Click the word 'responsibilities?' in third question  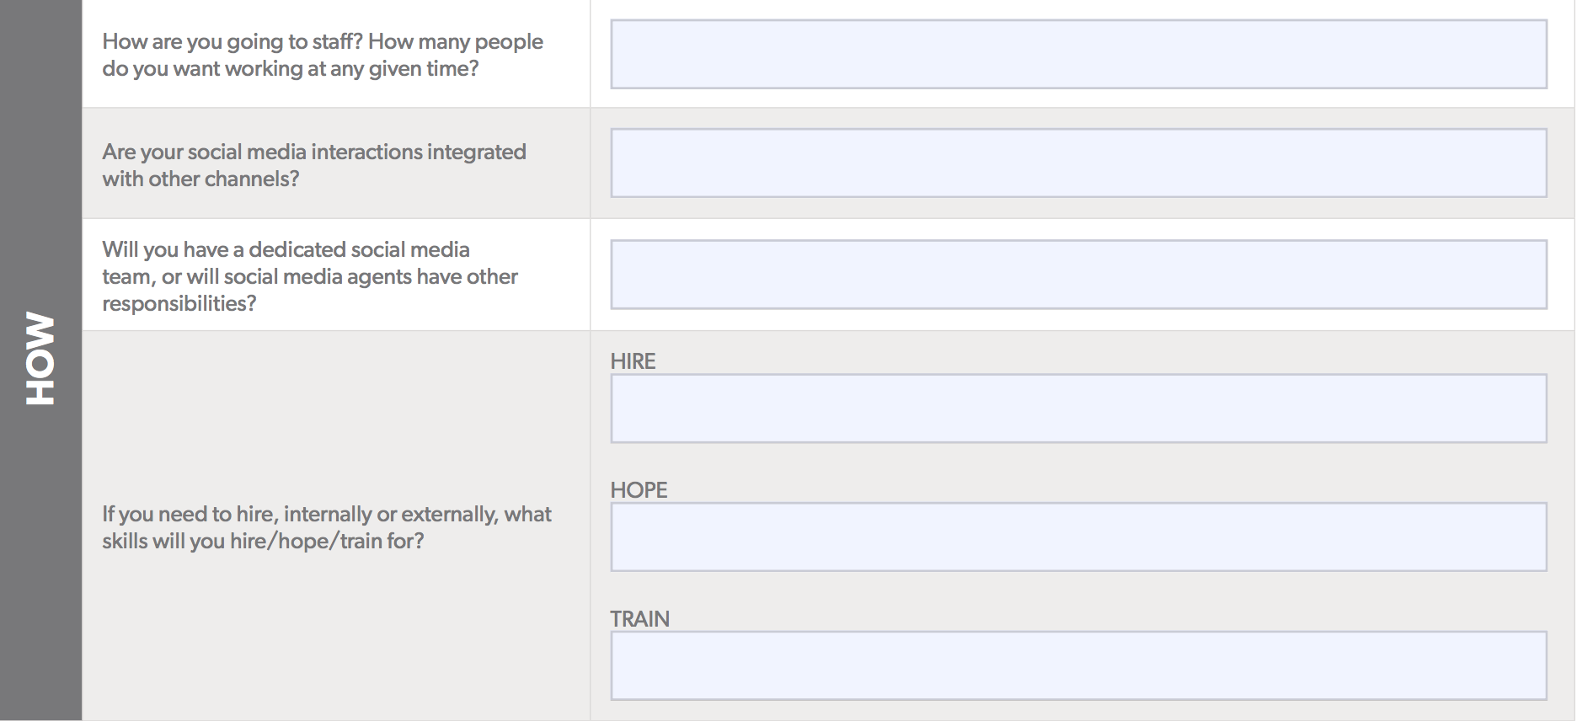pos(179,304)
